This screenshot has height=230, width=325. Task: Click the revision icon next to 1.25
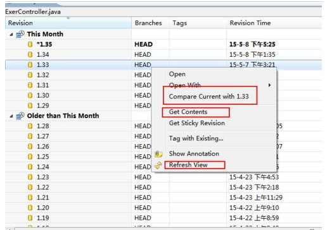coord(30,157)
